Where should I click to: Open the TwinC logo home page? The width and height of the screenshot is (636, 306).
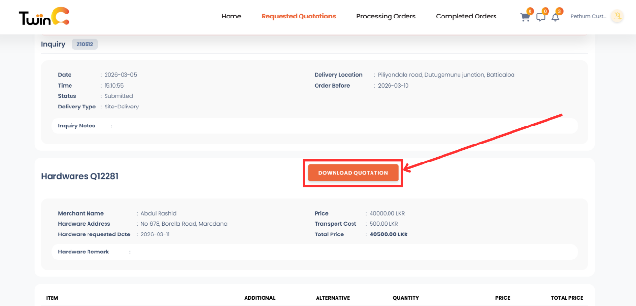43,16
